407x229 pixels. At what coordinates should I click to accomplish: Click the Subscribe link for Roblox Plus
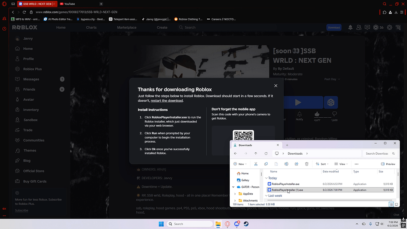(21, 210)
